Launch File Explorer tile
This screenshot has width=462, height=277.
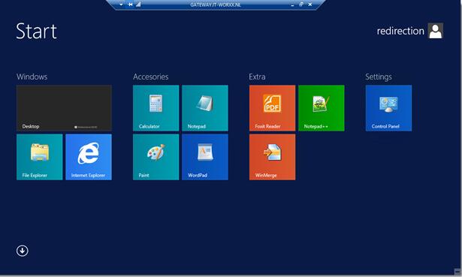pos(40,157)
